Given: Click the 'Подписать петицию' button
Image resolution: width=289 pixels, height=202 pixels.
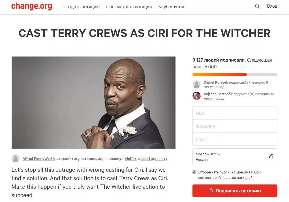Looking at the screenshot, I should (235, 191).
